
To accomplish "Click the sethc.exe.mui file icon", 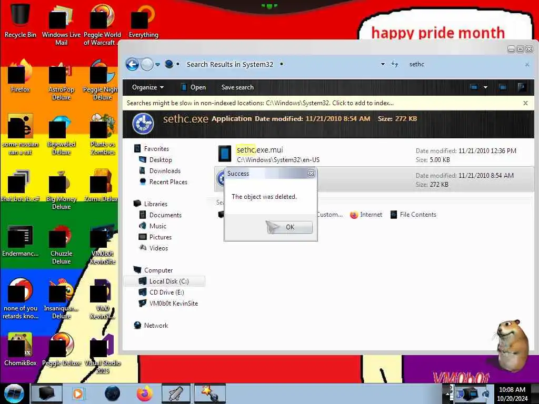I will pos(225,154).
